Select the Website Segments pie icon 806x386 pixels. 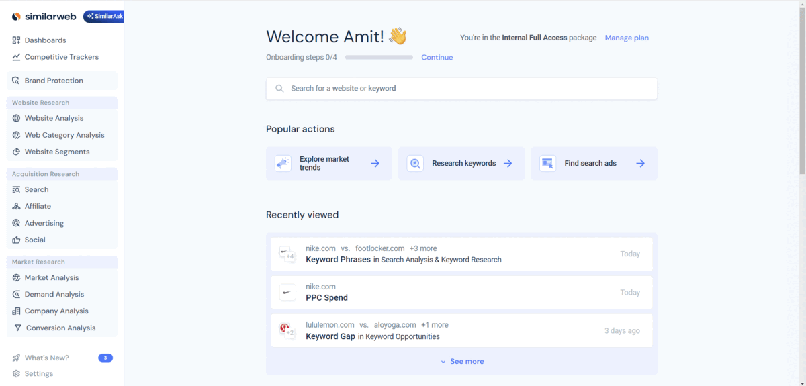click(x=16, y=152)
